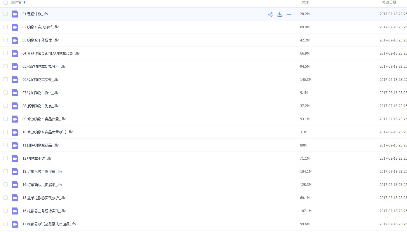Click video icon of 06.添加购物车实现_.flv
This screenshot has width=407, height=232.
click(15, 80)
